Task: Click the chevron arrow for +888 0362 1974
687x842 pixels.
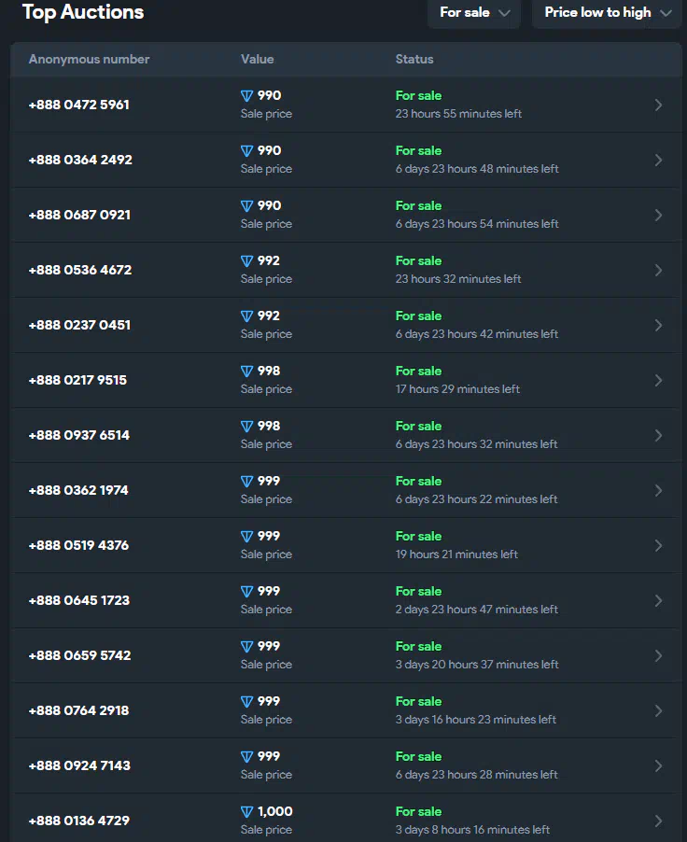Action: pos(658,490)
